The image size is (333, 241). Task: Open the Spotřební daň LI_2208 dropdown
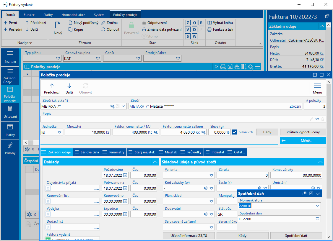(318, 219)
